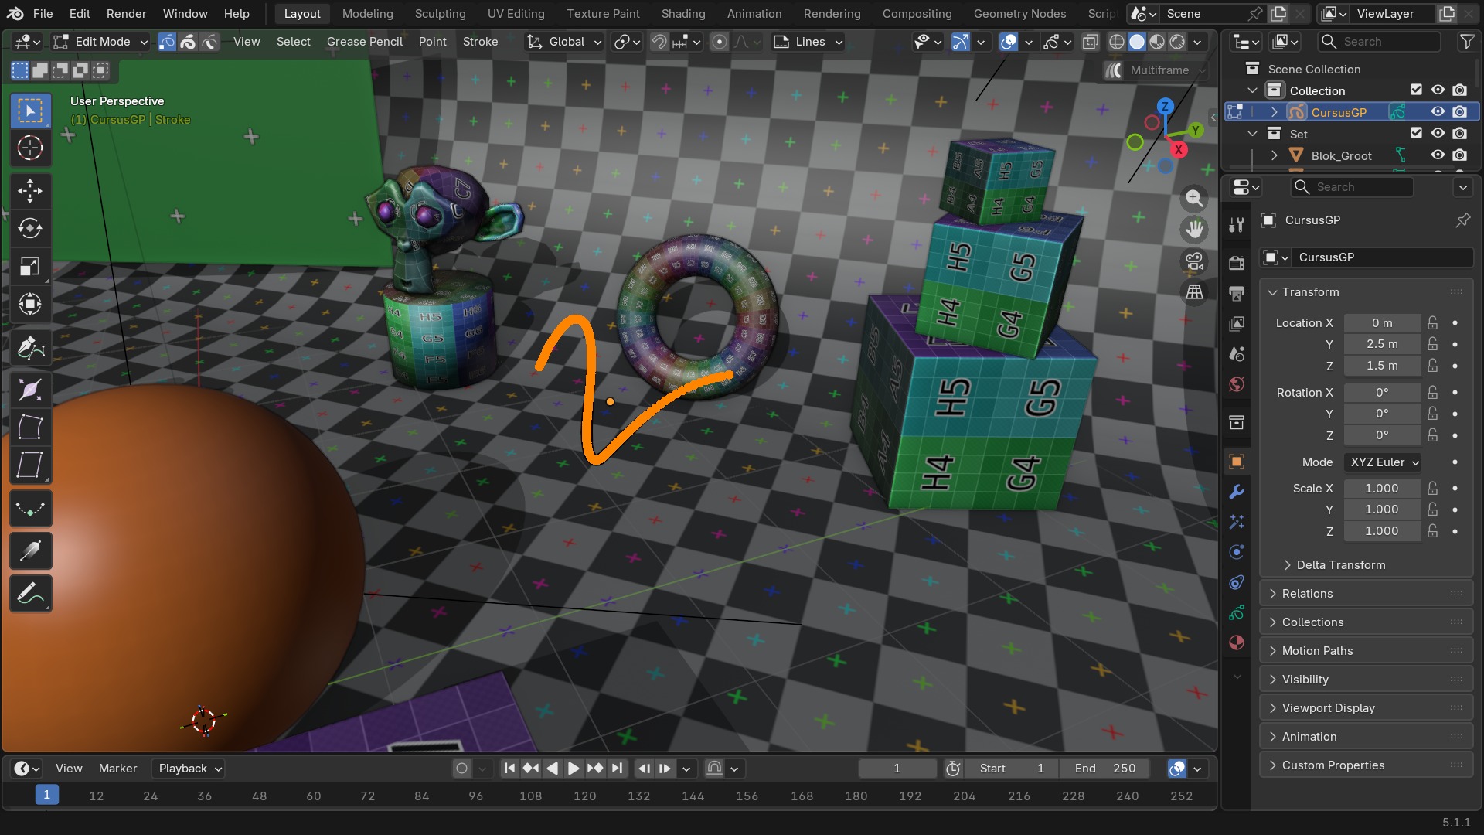The height and width of the screenshot is (835, 1484).
Task: Open the Object properties tab icon
Action: [1237, 462]
